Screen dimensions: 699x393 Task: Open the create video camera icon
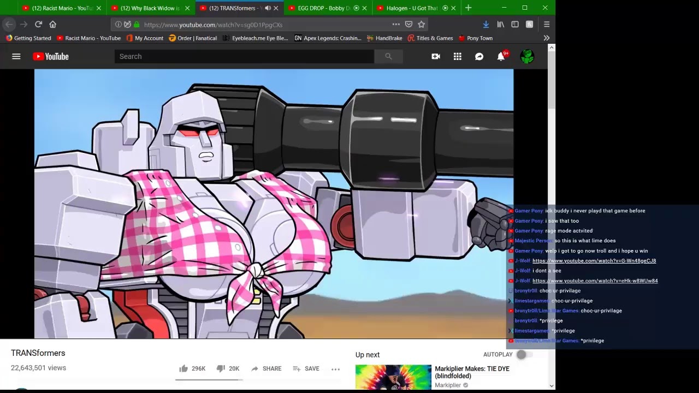click(436, 56)
